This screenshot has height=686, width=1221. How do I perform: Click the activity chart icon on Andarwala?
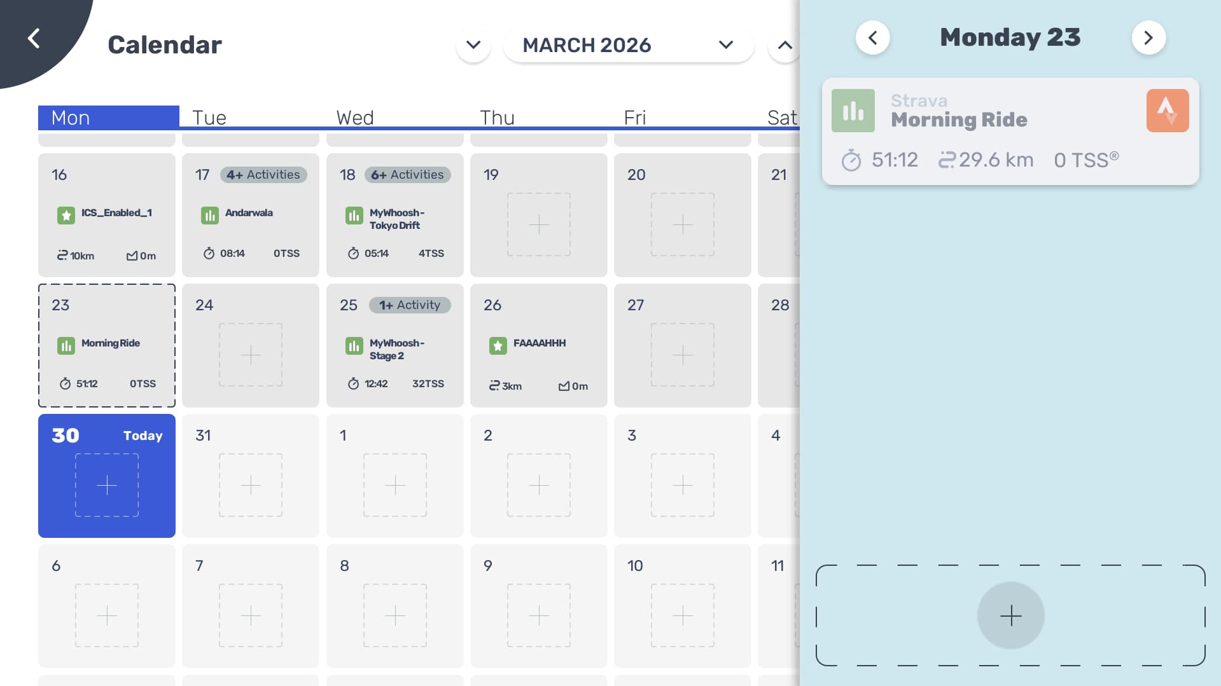[210, 216]
